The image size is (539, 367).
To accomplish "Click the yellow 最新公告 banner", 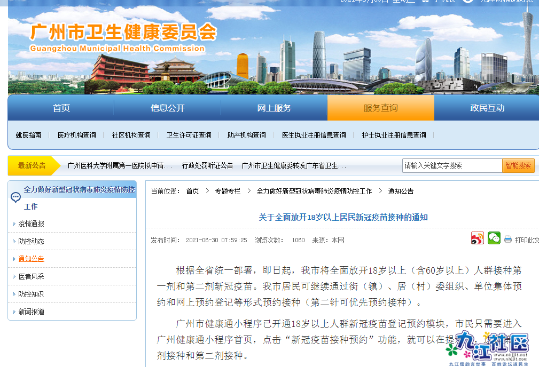I will (x=31, y=165).
